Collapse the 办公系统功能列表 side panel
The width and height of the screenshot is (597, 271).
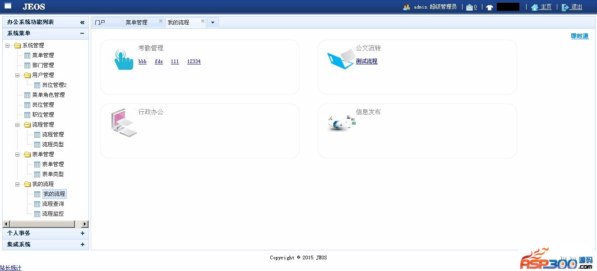(x=82, y=22)
